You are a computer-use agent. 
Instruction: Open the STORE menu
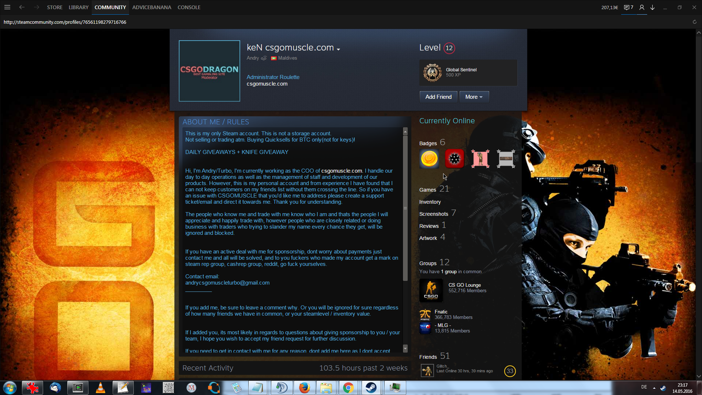(55, 7)
